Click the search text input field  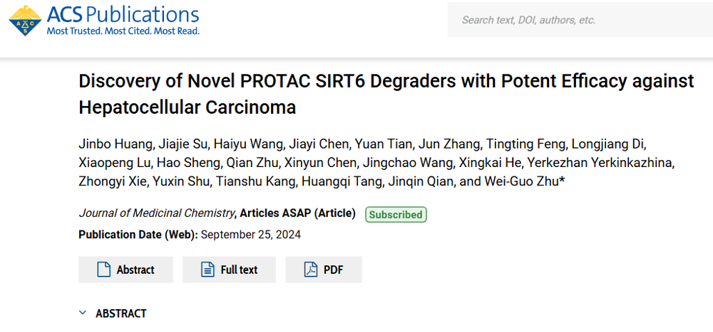(x=579, y=20)
